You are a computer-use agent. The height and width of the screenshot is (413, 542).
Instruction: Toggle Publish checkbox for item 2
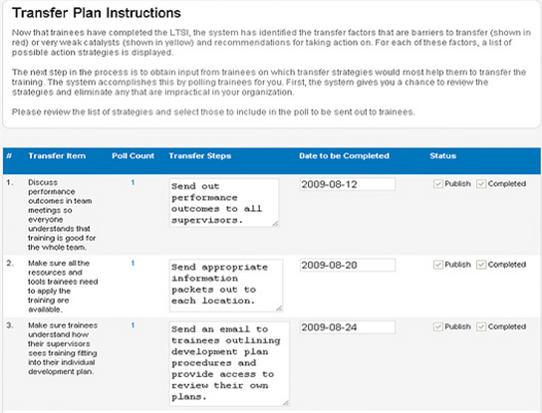click(438, 265)
